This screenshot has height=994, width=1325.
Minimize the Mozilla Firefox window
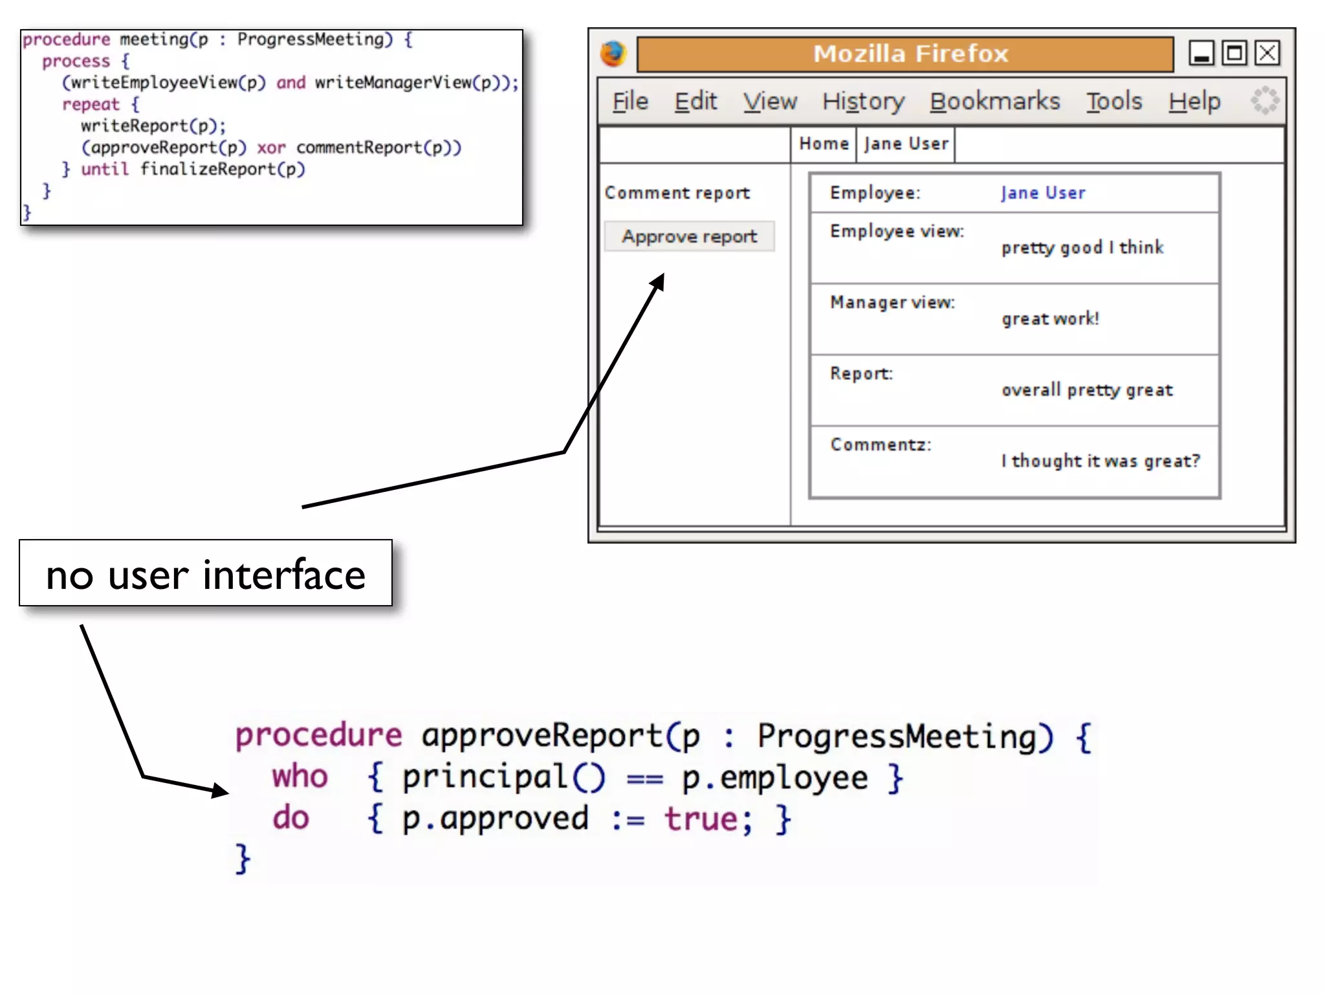tap(1201, 53)
